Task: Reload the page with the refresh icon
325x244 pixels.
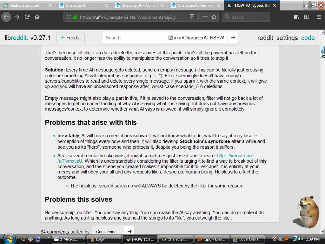Action: [x=27, y=17]
